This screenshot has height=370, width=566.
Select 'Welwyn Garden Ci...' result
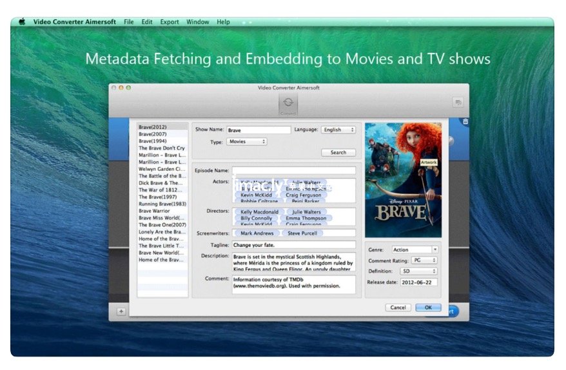(162, 169)
